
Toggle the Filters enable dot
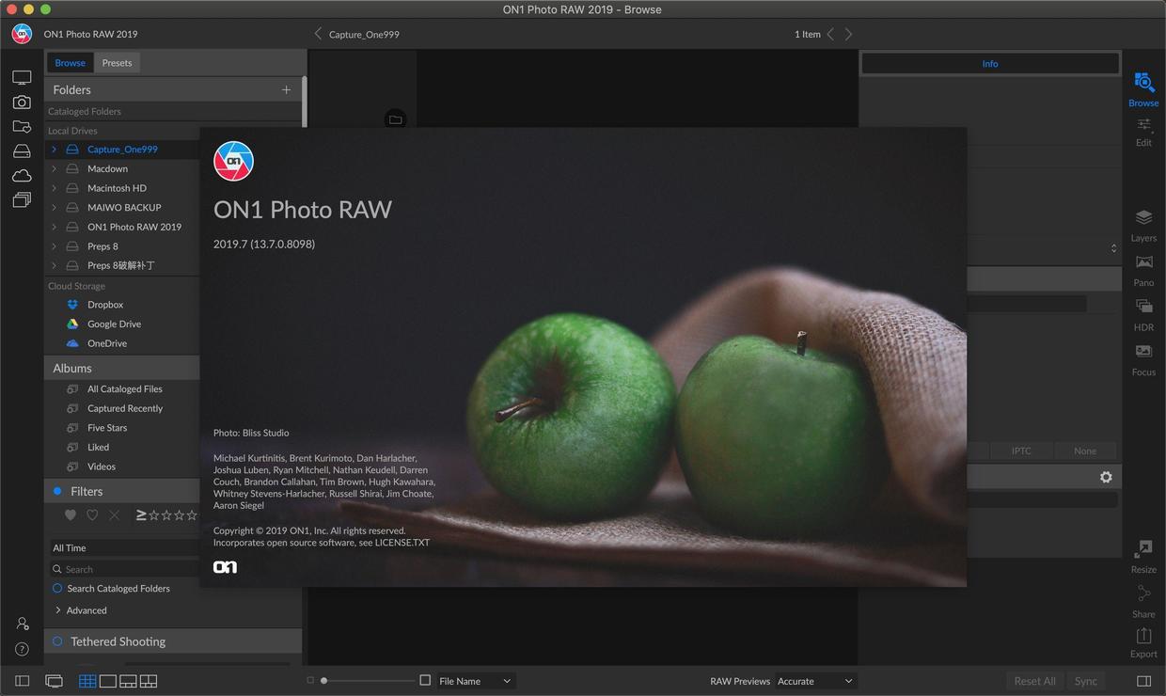(57, 491)
